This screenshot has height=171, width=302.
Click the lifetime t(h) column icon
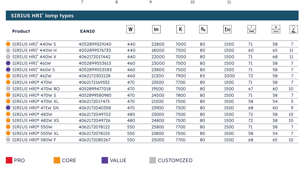tap(227, 29)
